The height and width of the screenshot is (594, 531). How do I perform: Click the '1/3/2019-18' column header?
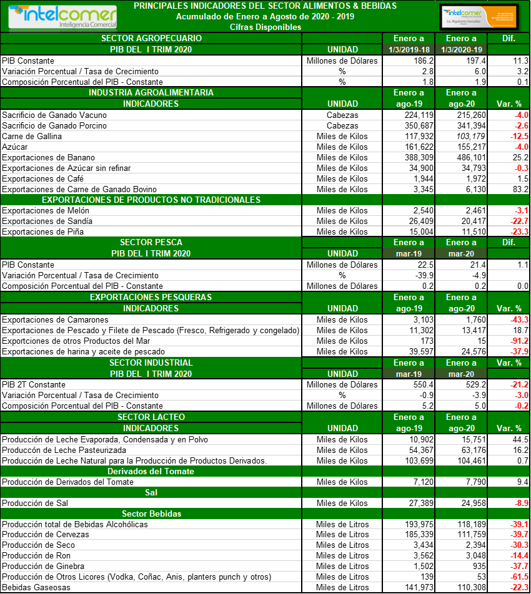(408, 50)
